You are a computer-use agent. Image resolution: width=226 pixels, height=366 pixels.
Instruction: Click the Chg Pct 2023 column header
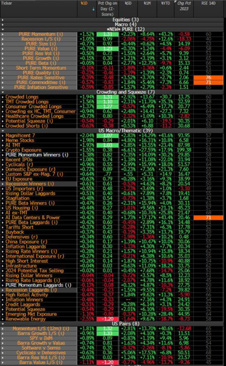pos(184,6)
